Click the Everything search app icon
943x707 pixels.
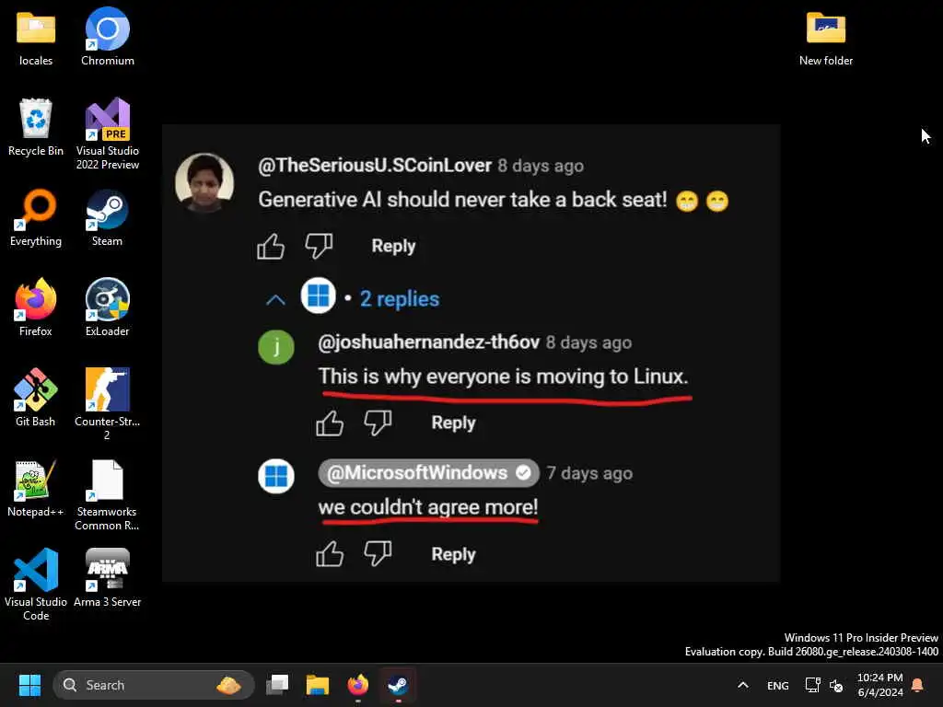click(x=36, y=217)
